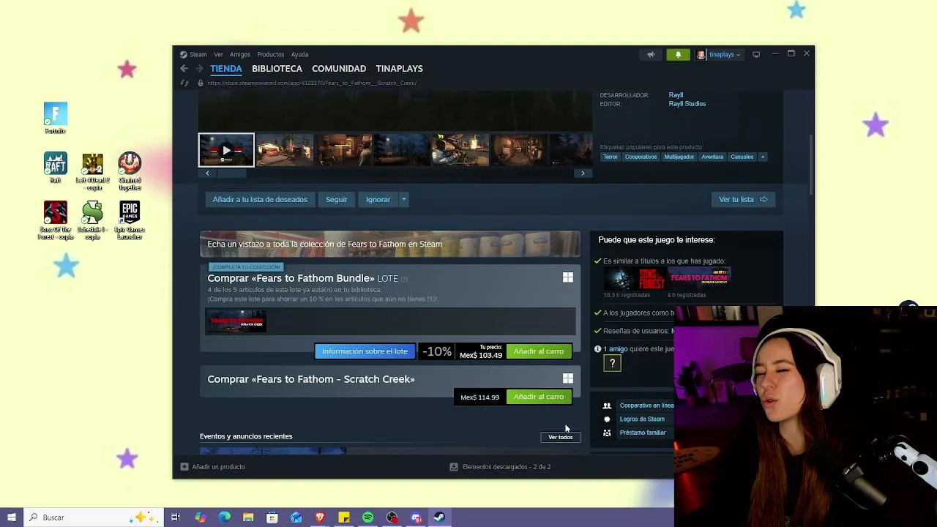Open the green notifications bell
This screenshot has width=937, height=527.
[678, 54]
